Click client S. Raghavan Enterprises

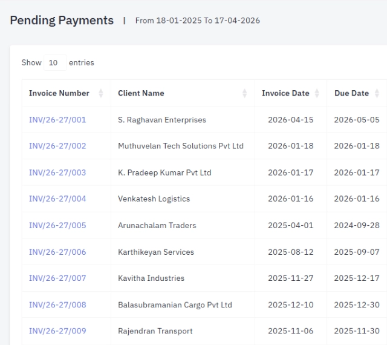click(x=162, y=120)
